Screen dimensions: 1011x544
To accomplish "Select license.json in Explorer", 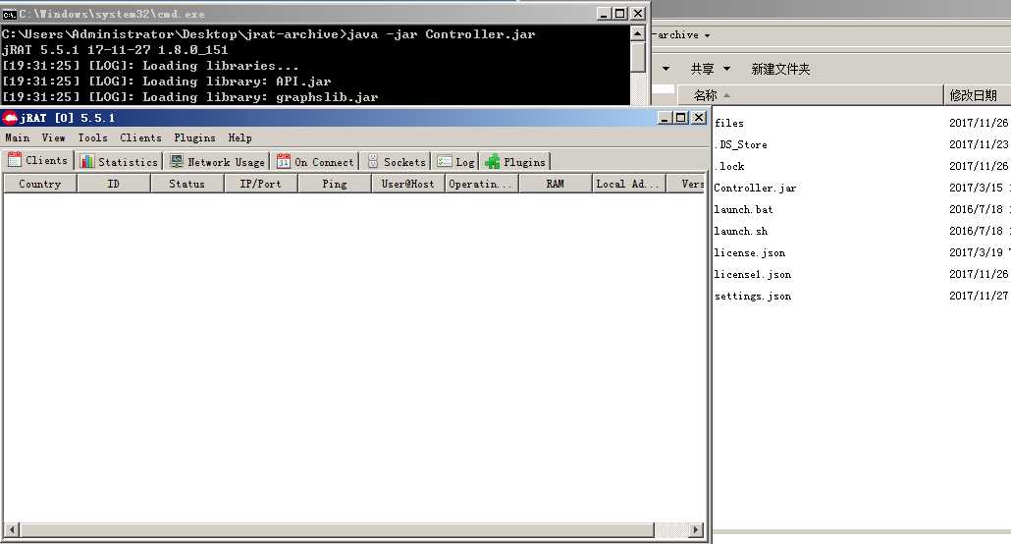I will (x=749, y=252).
